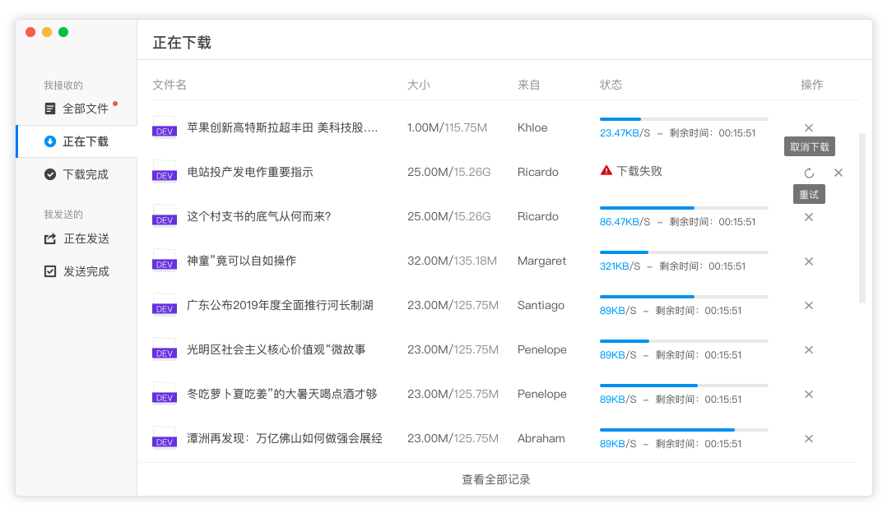Open the 正在发送 sidebar item
The image size is (892, 513).
86,238
